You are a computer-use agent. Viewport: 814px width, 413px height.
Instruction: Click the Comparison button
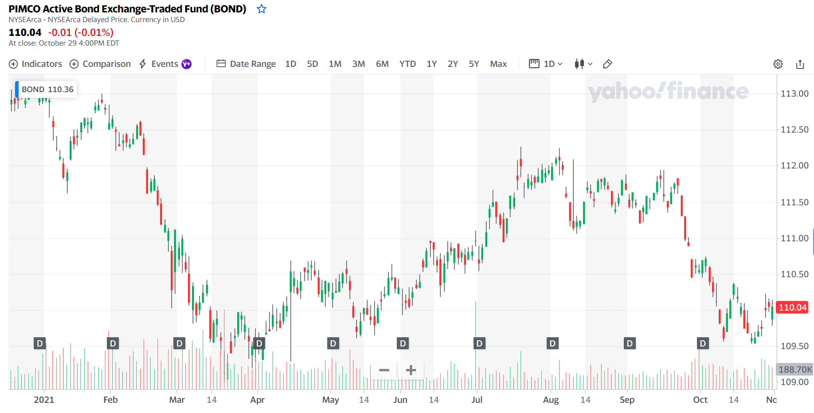[x=100, y=64]
